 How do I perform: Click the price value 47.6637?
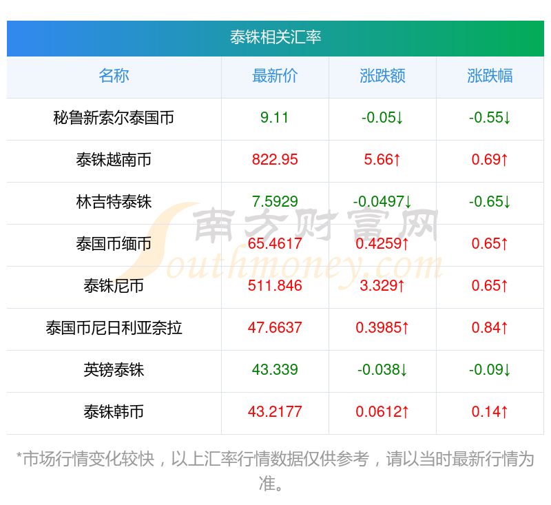coord(275,327)
